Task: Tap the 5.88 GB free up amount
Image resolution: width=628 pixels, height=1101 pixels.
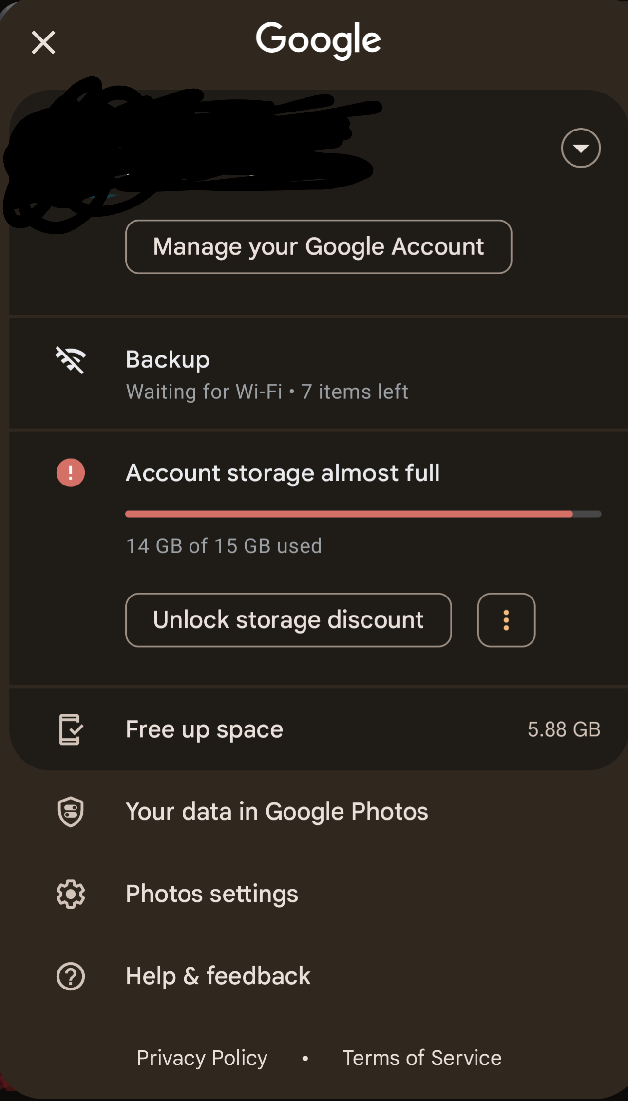Action: (564, 729)
